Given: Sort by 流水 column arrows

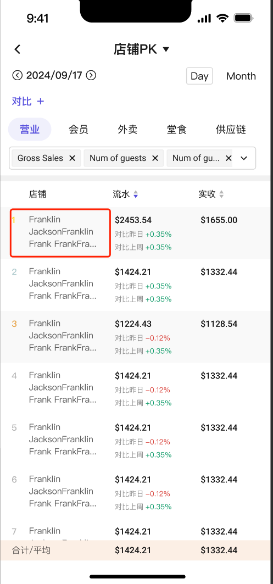Looking at the screenshot, I should click(x=136, y=194).
